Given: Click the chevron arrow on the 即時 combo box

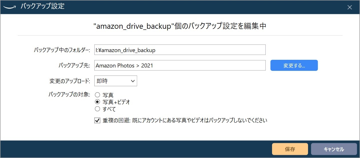Looking at the screenshot, I should point(133,81).
